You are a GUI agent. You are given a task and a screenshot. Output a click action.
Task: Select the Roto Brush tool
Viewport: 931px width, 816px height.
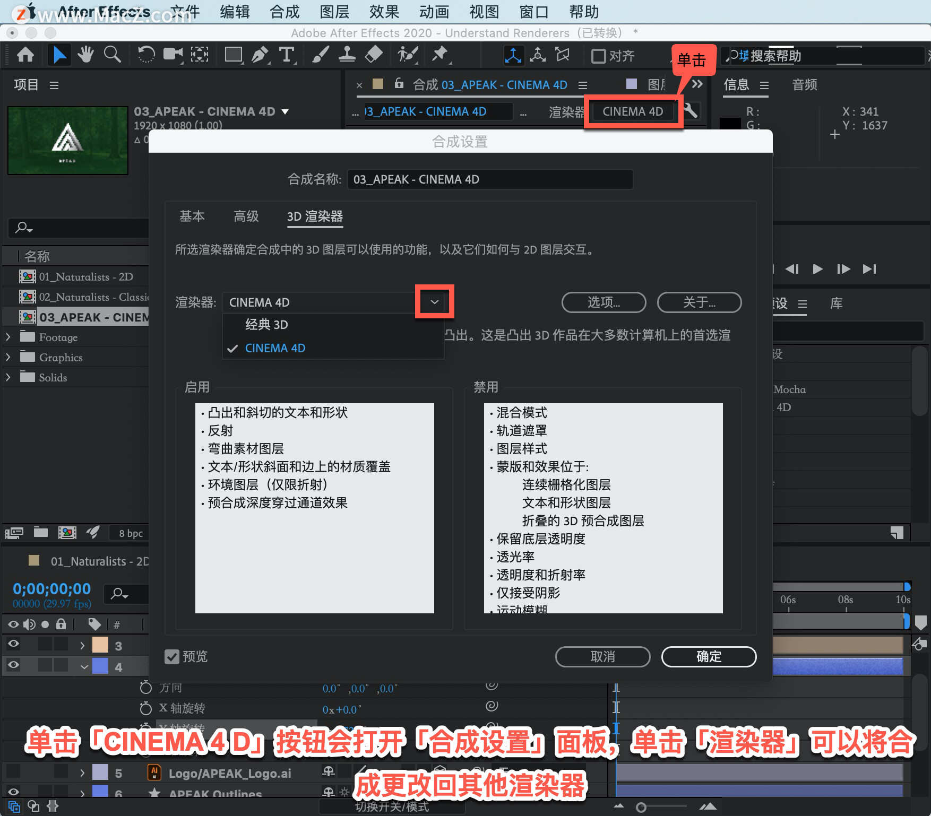pos(408,55)
